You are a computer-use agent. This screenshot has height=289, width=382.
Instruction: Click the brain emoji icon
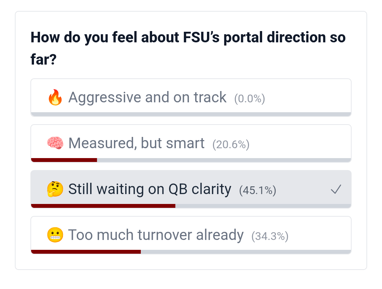point(55,143)
